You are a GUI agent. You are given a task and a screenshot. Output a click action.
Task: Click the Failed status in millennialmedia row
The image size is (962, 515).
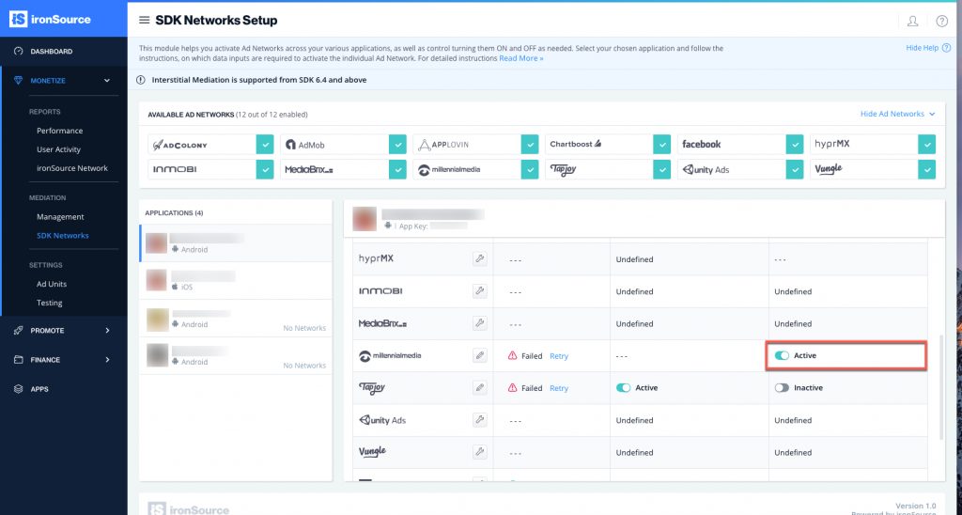click(x=532, y=356)
